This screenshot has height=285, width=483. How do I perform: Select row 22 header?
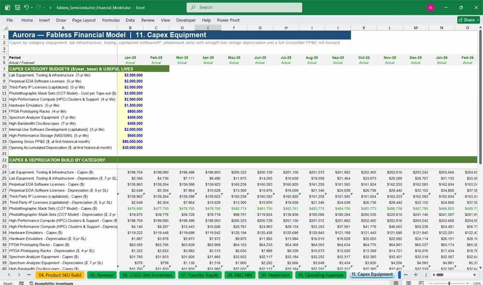point(4,160)
